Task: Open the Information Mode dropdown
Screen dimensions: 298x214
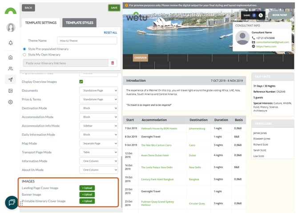Action: 98,161
